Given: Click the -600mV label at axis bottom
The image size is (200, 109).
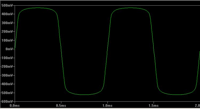Looking at the screenshot, I should click(6, 102).
